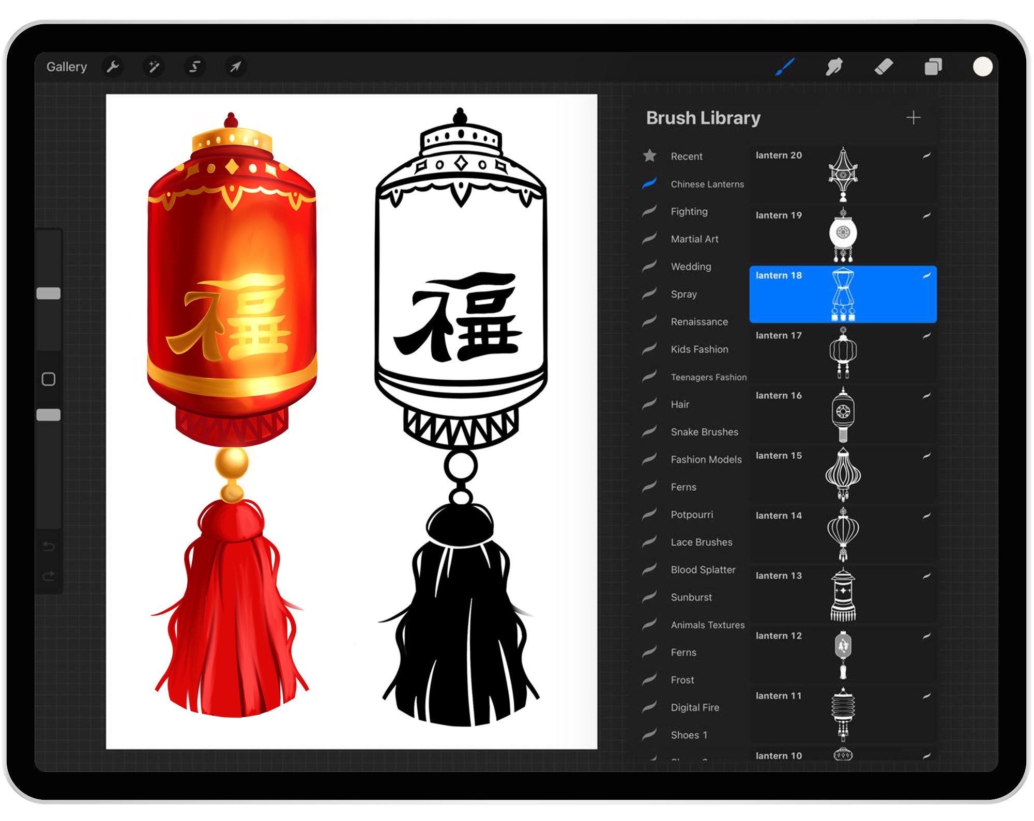Activate the Transform arrow tool
The image size is (1034, 821).
point(235,66)
